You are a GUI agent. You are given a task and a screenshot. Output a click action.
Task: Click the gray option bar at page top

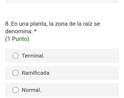click(62, 1)
